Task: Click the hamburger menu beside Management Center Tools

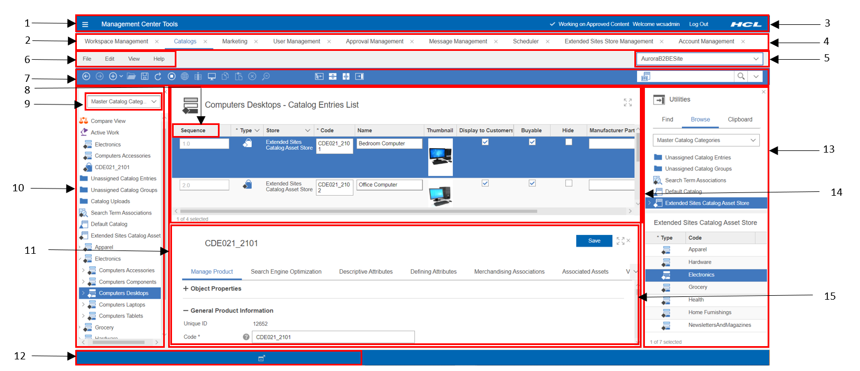Action: coord(85,24)
